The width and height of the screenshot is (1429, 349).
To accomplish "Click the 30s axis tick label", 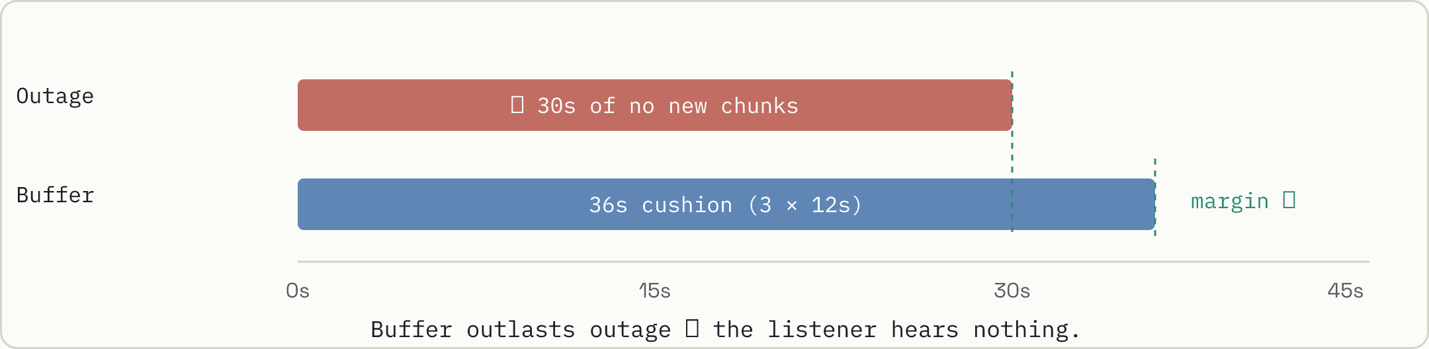I will (x=1012, y=291).
